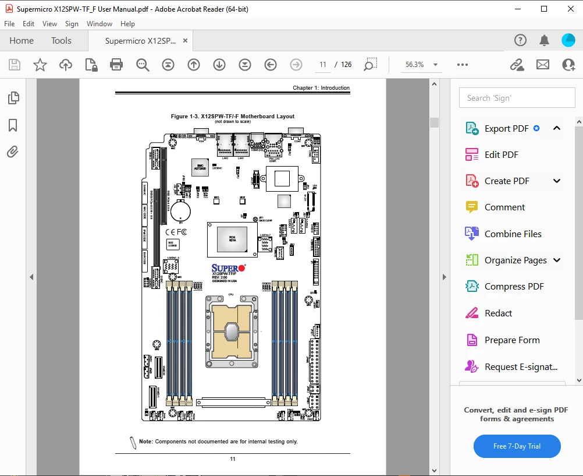Open the attachments paperclip panel
Image resolution: width=583 pixels, height=476 pixels.
[13, 152]
